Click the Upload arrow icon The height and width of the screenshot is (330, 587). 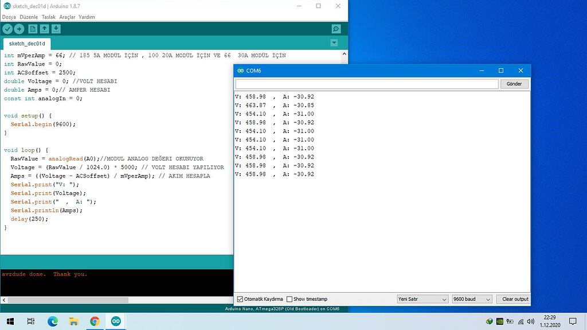tap(19, 29)
